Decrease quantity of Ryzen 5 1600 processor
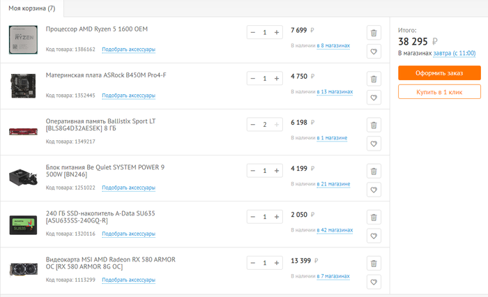The height and width of the screenshot is (297, 488). [x=252, y=32]
